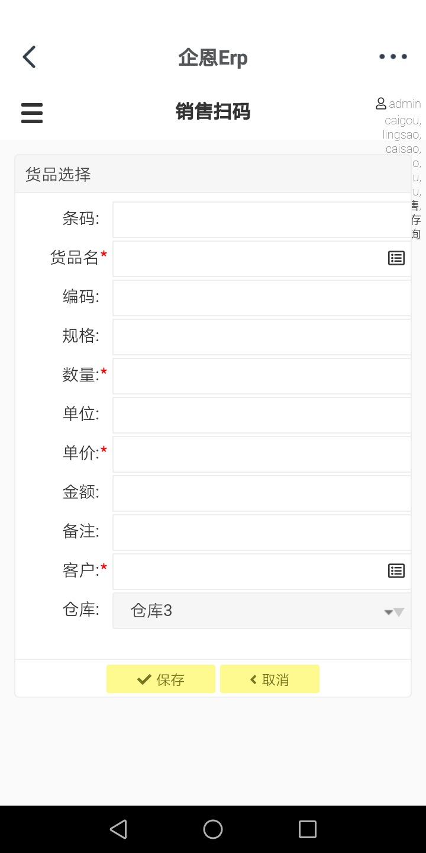
Task: Open Android recent apps square button
Action: (307, 829)
